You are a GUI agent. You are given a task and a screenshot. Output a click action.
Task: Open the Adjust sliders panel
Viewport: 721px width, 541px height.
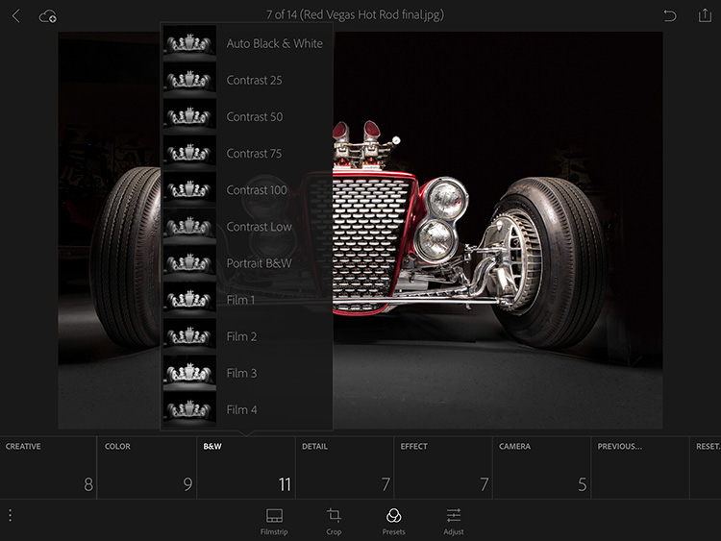[454, 522]
